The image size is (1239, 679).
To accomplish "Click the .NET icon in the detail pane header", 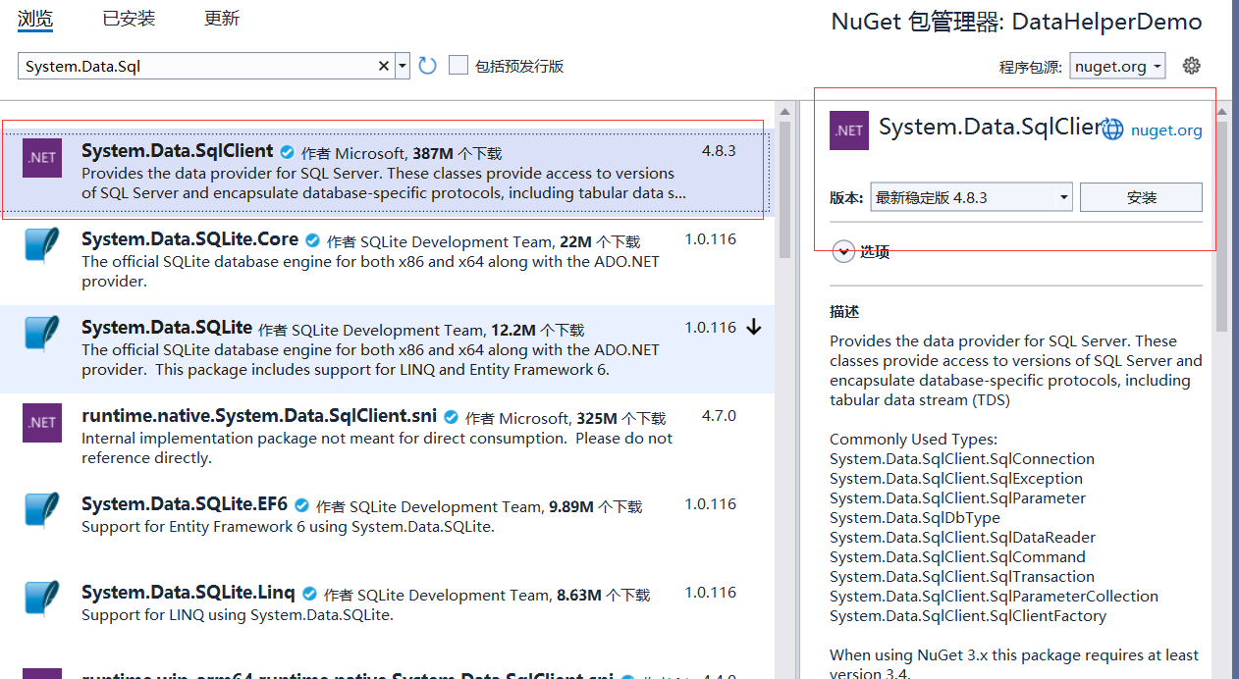I will [x=849, y=130].
